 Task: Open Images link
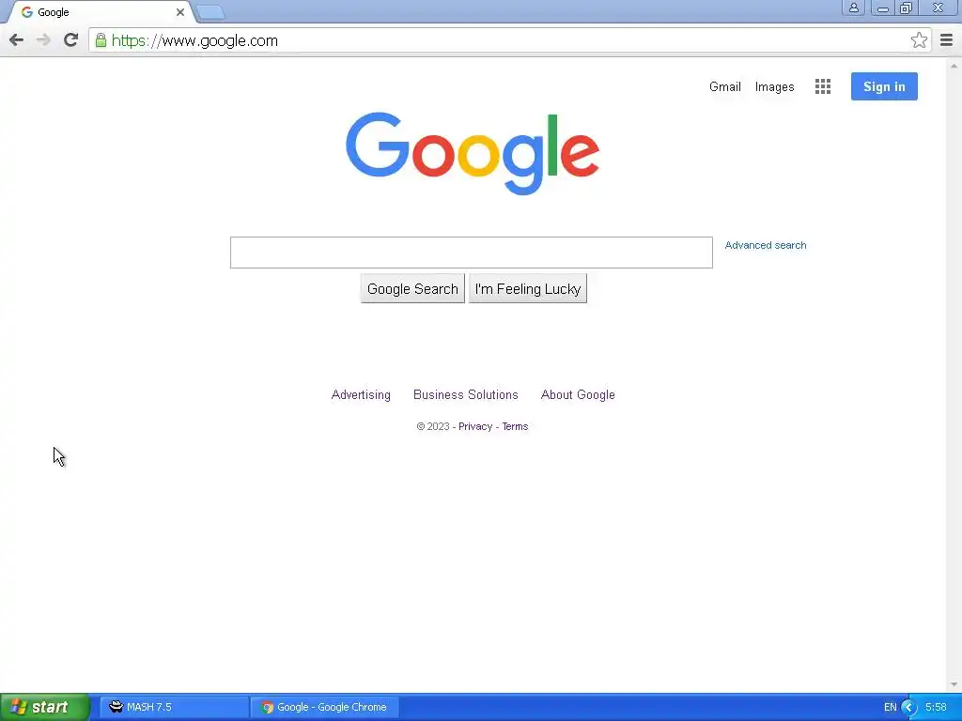coord(774,87)
